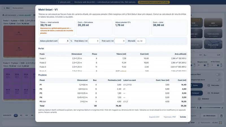Click the small-quantity icon left of slider
This screenshot has height=127, width=226.
pos(197,108)
